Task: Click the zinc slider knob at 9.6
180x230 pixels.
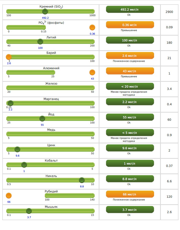Action: pos(17,149)
